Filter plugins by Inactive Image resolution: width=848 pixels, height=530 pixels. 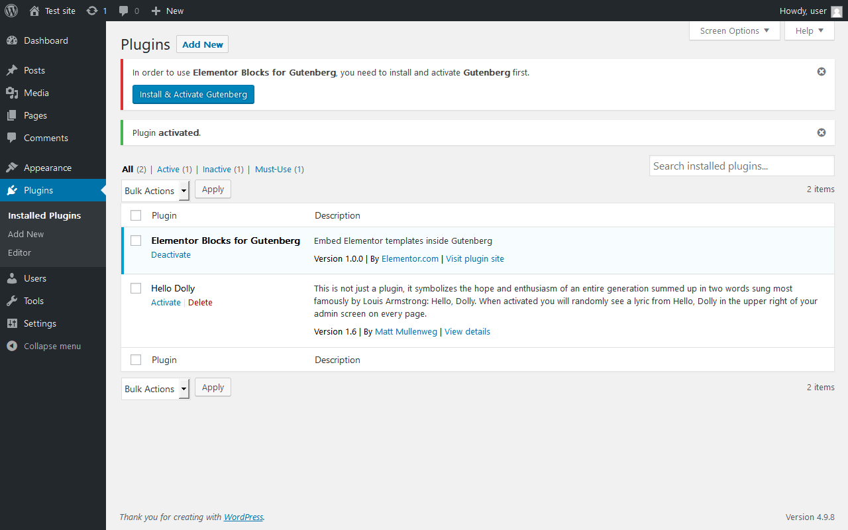click(223, 170)
